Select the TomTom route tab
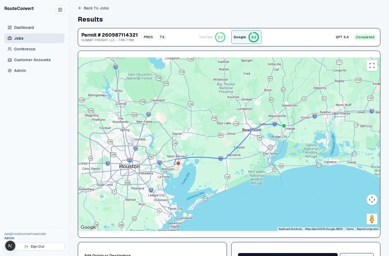389x256 pixels. point(212,37)
